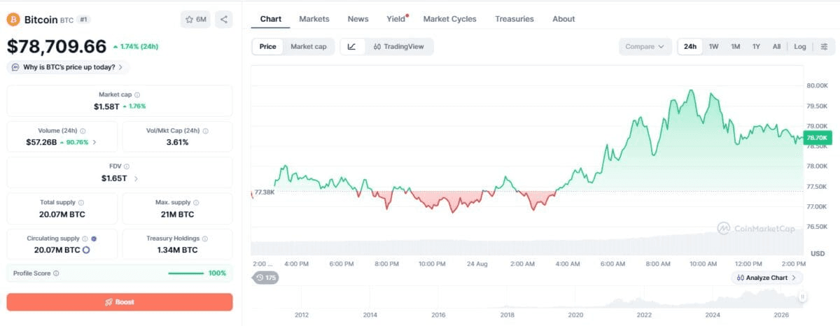The width and height of the screenshot is (840, 326).
Task: Grab the right handle of timeline range
Action: click(x=802, y=297)
